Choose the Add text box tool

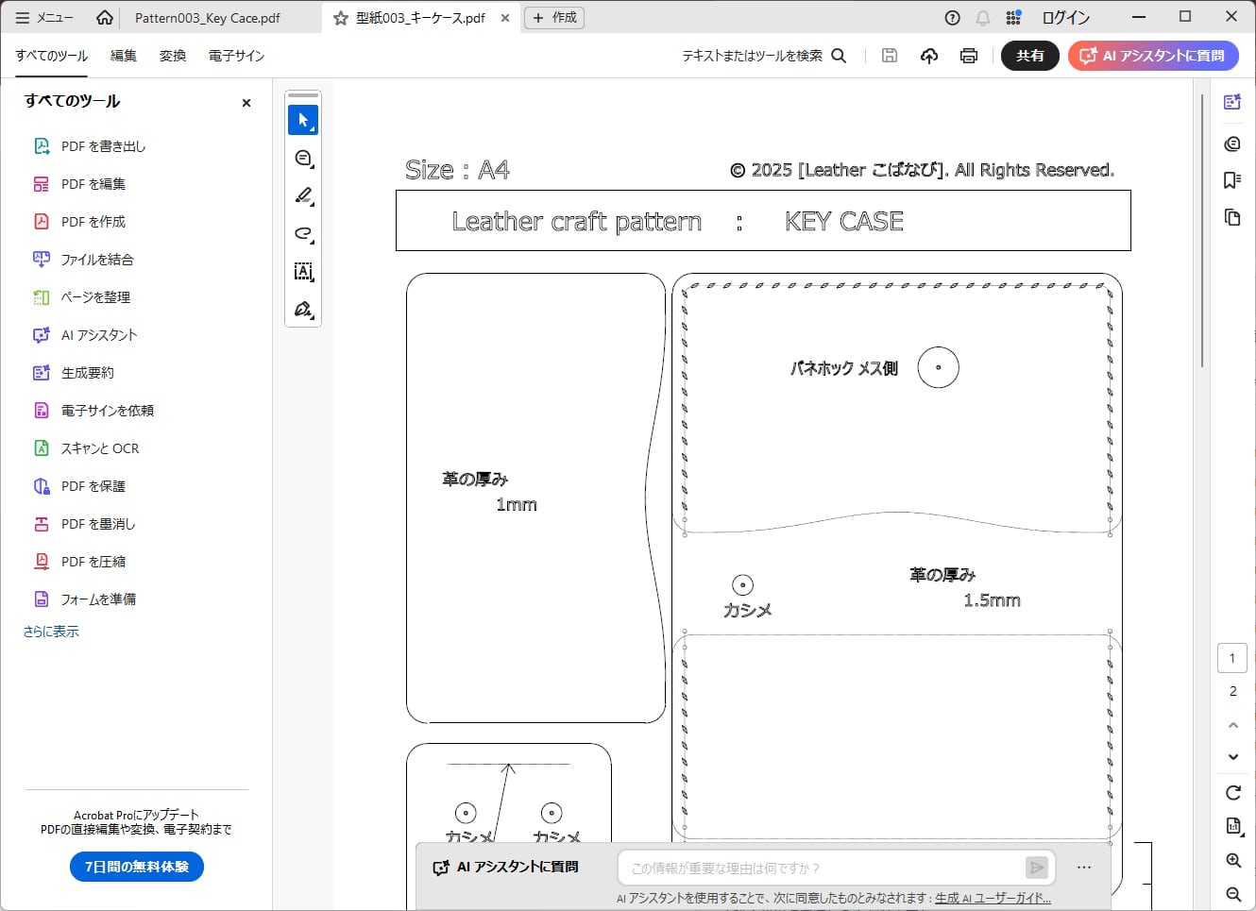pos(303,272)
